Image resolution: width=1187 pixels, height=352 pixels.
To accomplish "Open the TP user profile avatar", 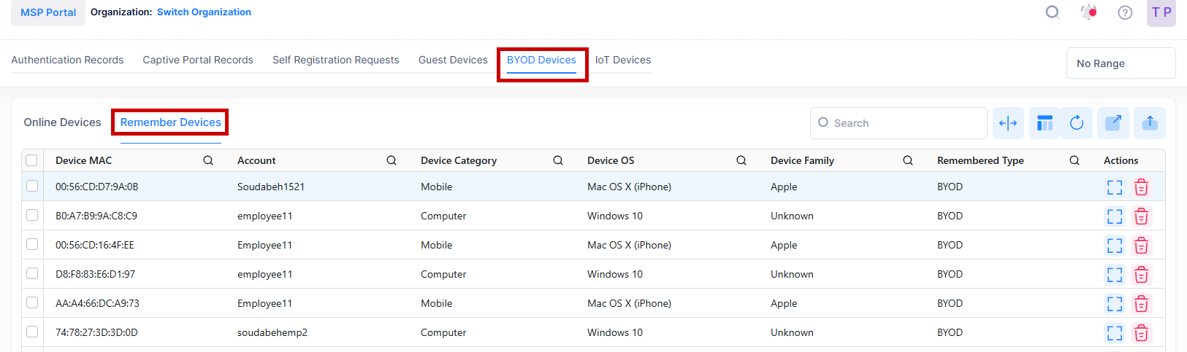I will [1161, 12].
